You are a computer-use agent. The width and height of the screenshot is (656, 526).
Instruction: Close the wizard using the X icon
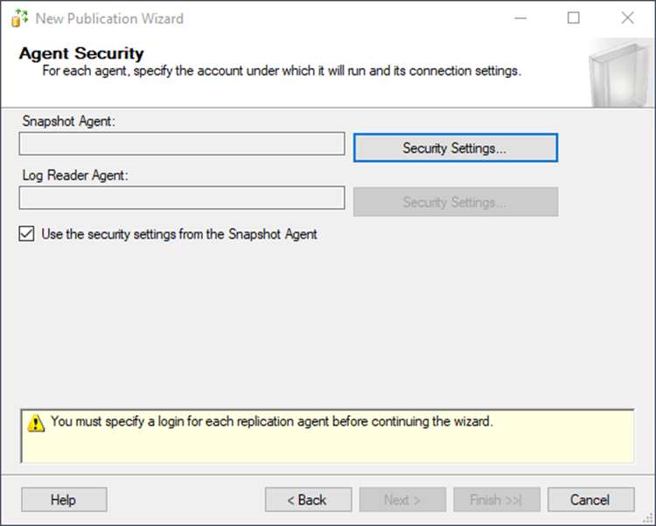click(x=627, y=18)
